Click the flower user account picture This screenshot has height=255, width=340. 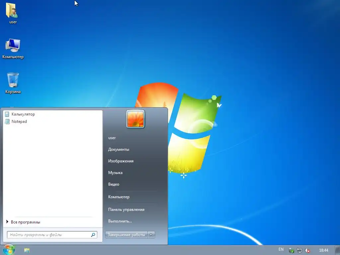click(135, 119)
